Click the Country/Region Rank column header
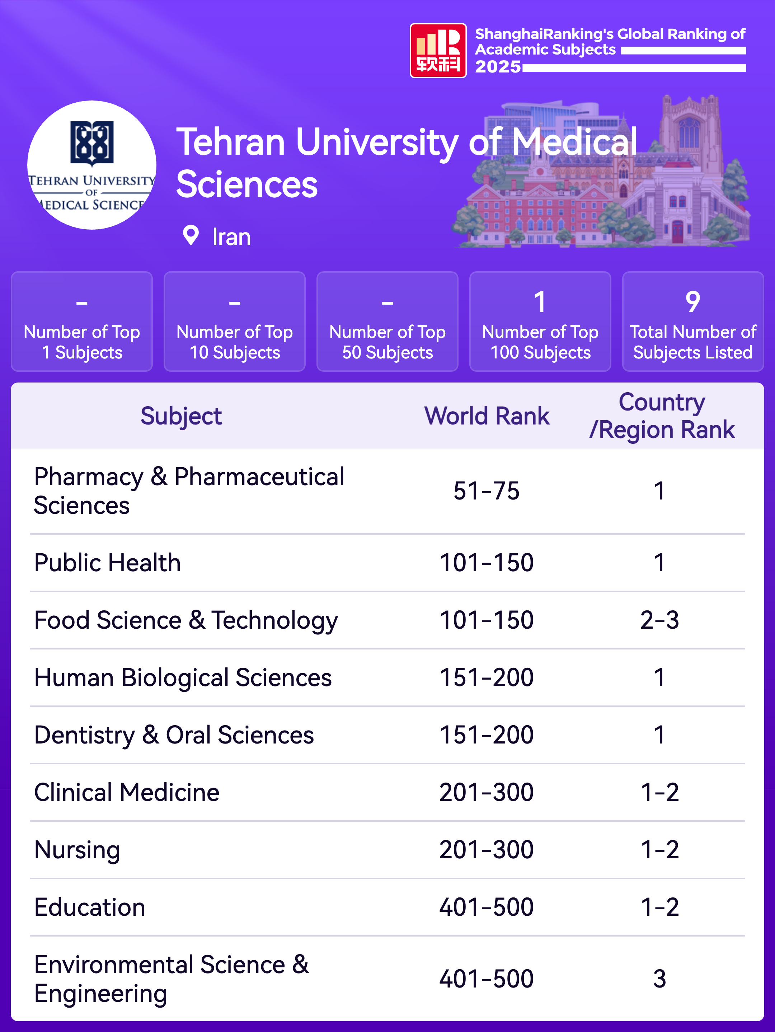775x1032 pixels. coord(661,416)
